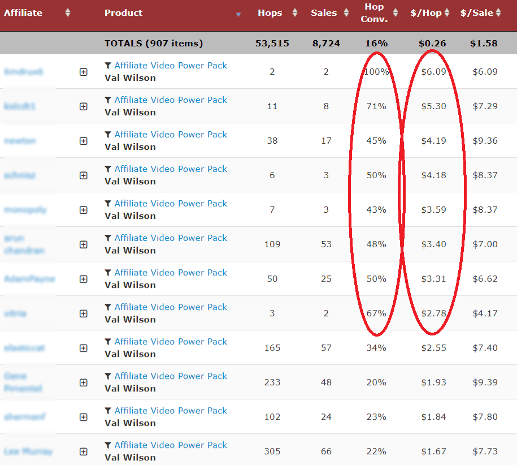The image size is (517, 465).
Task: Click the sort arrows next to $/Hop
Action: (447, 13)
